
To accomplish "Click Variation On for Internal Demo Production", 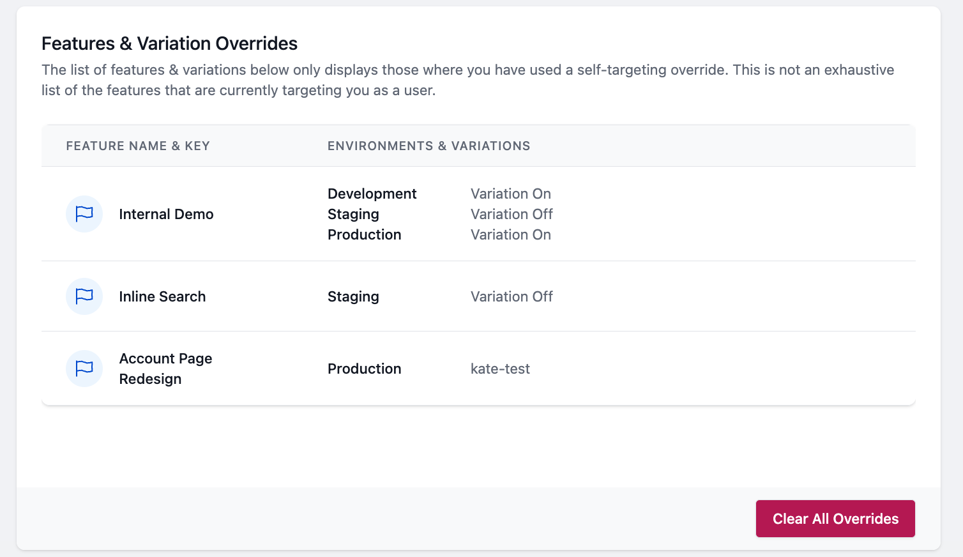I will 510,234.
